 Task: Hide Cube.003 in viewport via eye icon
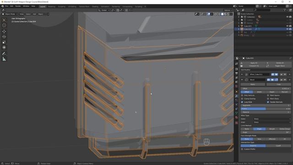point(288,26)
